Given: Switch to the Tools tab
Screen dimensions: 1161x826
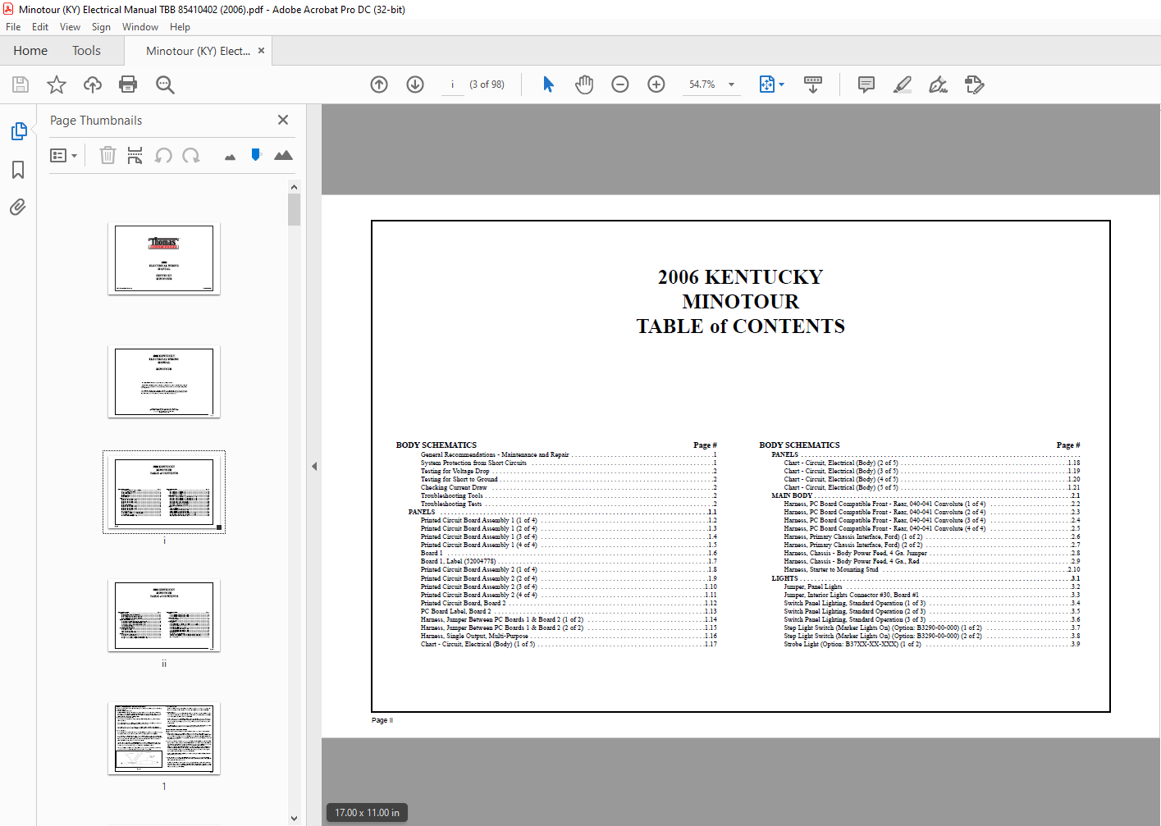Looking at the screenshot, I should click(86, 51).
